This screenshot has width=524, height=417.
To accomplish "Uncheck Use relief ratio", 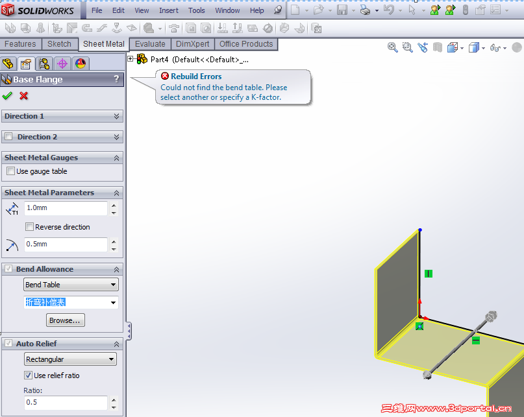I will tap(28, 375).
